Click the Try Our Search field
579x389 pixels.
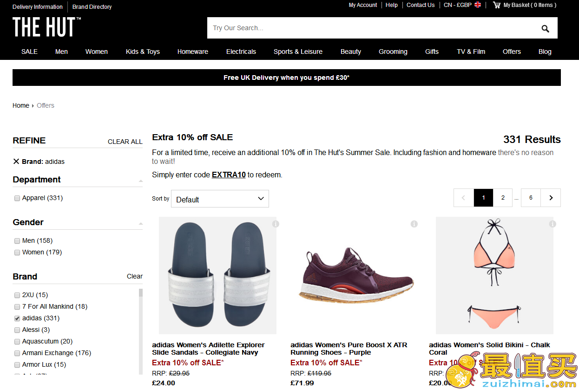pyautogui.click(x=372, y=28)
